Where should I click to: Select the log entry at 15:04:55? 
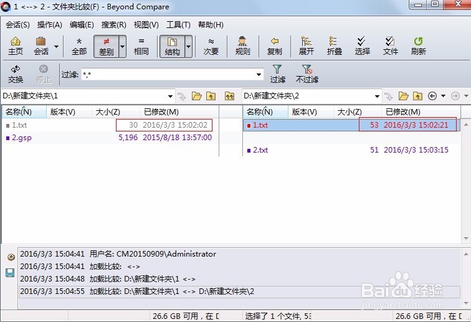pyautogui.click(x=239, y=291)
